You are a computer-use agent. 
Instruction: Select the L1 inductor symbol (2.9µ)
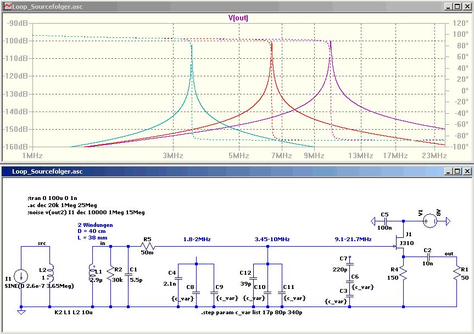[x=92, y=274]
